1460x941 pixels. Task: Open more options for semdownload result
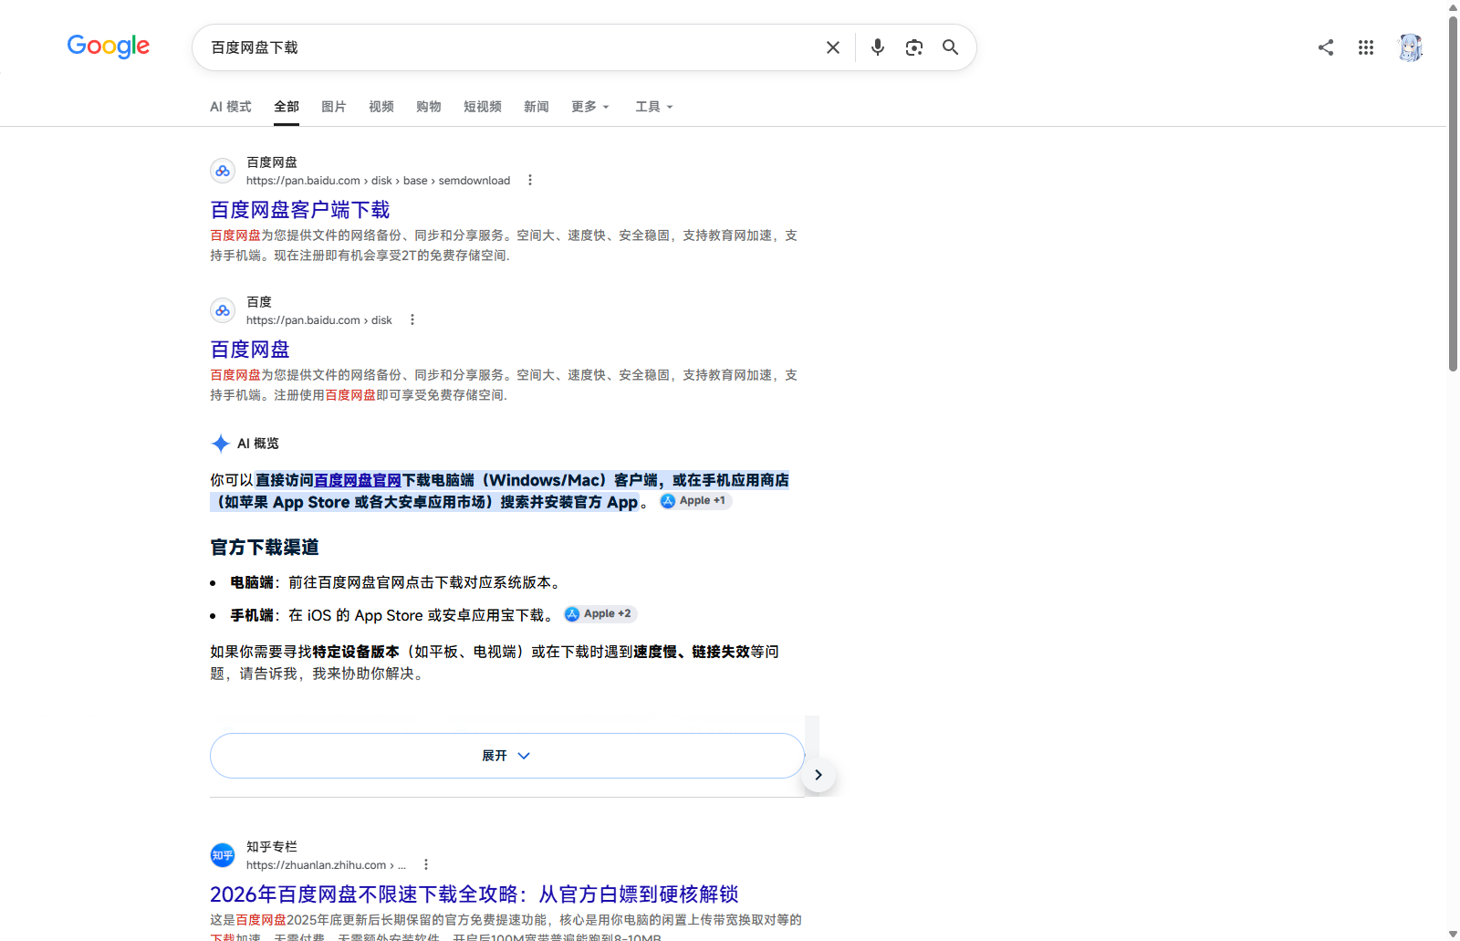pyautogui.click(x=530, y=181)
